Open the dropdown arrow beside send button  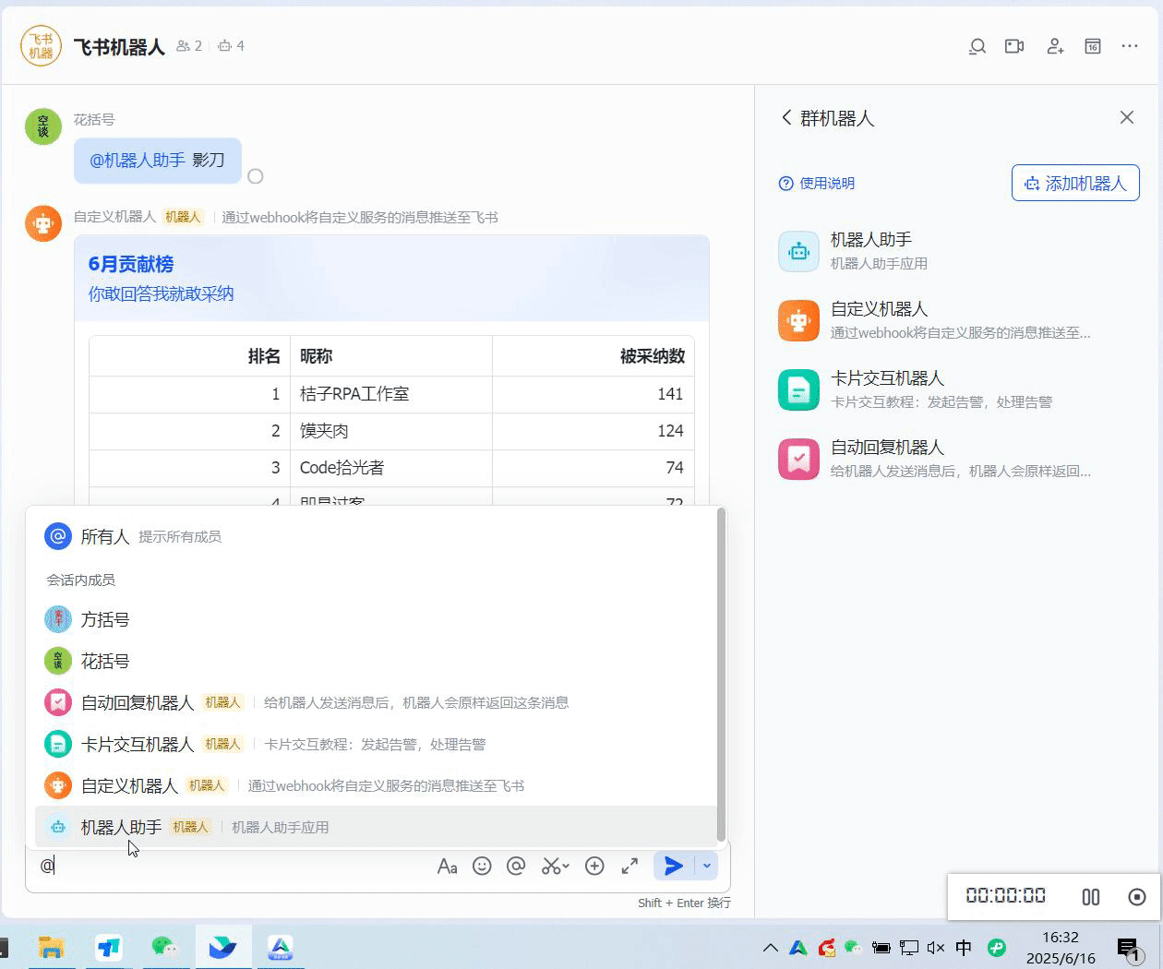(x=706, y=866)
